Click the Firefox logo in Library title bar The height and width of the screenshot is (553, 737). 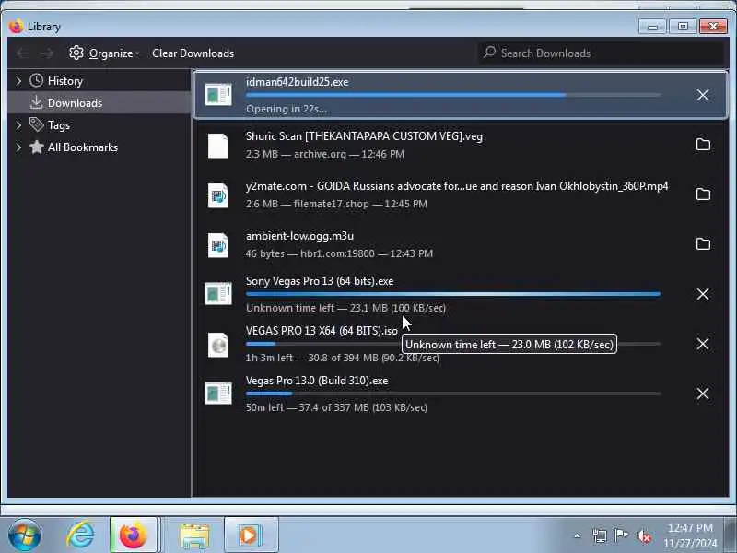tap(16, 27)
